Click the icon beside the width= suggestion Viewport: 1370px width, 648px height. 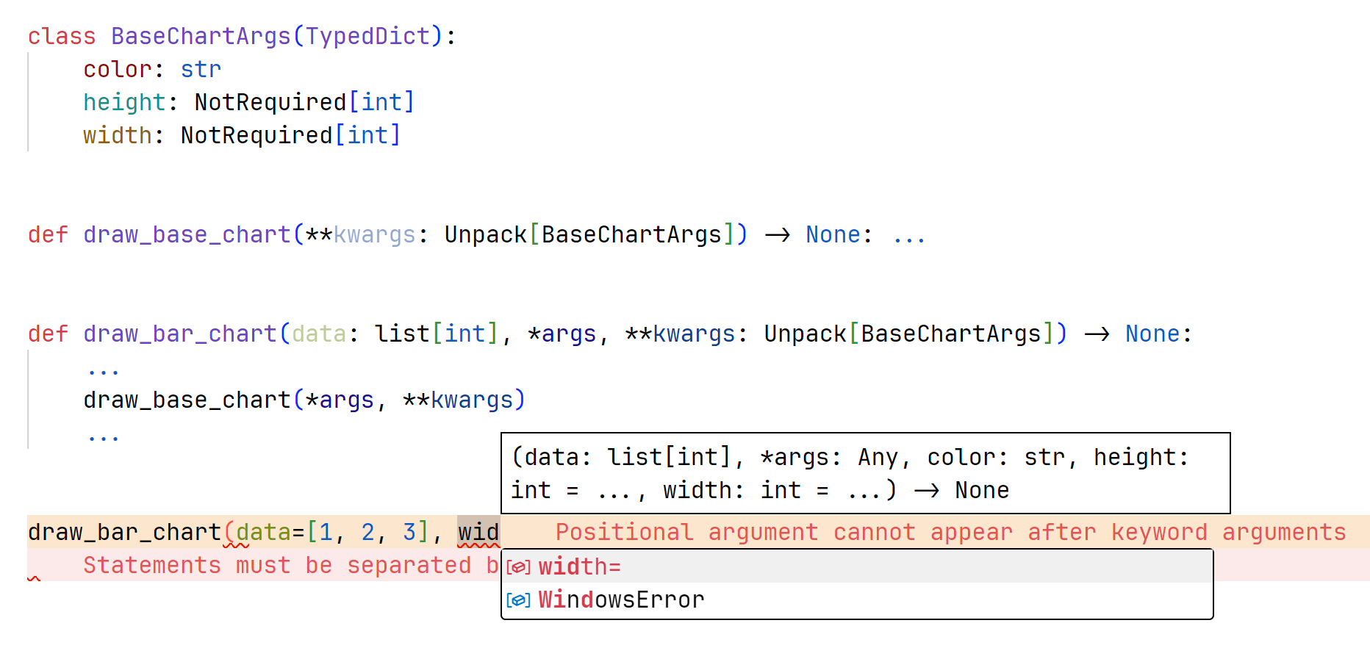pos(518,567)
